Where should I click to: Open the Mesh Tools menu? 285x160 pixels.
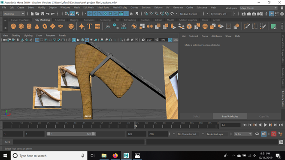click(x=103, y=7)
